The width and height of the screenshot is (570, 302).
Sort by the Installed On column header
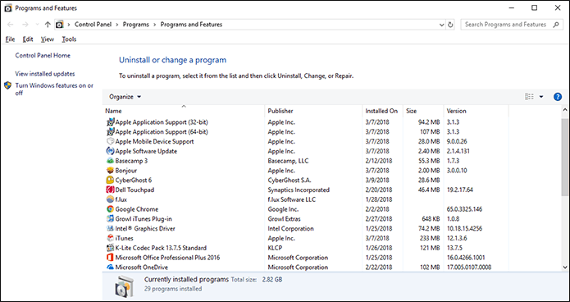[x=382, y=111]
